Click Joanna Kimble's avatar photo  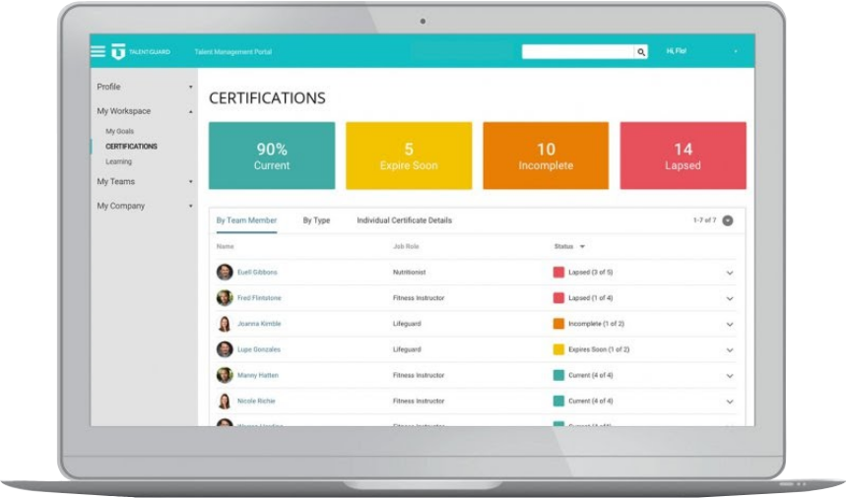[x=225, y=324]
